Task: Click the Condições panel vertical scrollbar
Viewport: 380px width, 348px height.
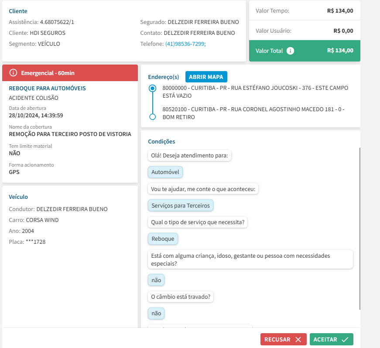Action: pyautogui.click(x=360, y=227)
